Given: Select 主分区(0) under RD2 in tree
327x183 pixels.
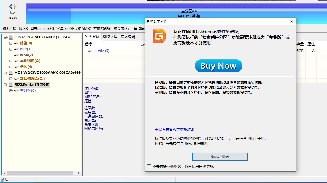Looking at the screenshot, I should click(28, 90).
